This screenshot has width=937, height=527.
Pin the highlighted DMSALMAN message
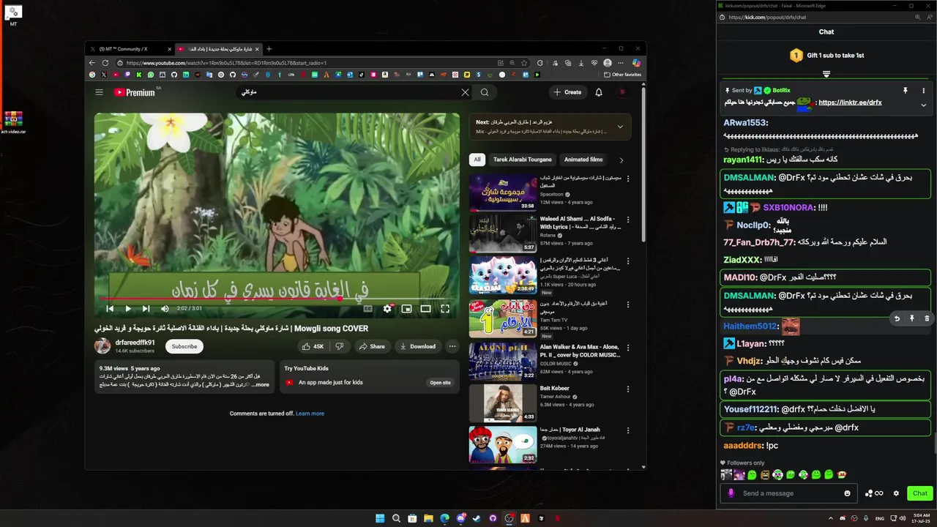912,318
